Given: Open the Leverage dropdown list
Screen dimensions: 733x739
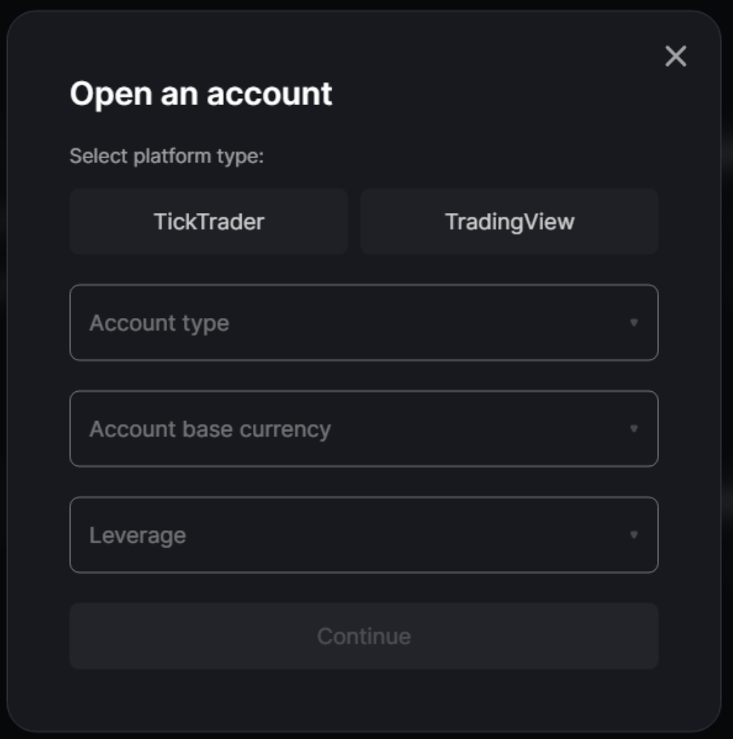Looking at the screenshot, I should tap(363, 534).
